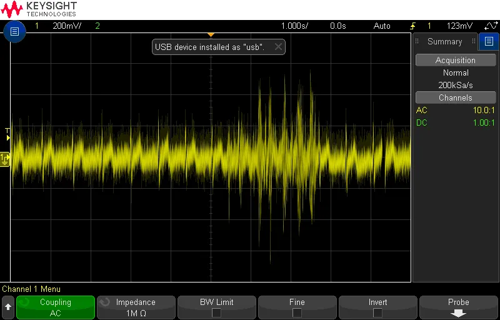Click the trigger level 123mV value
500x320 pixels.
coord(459,26)
